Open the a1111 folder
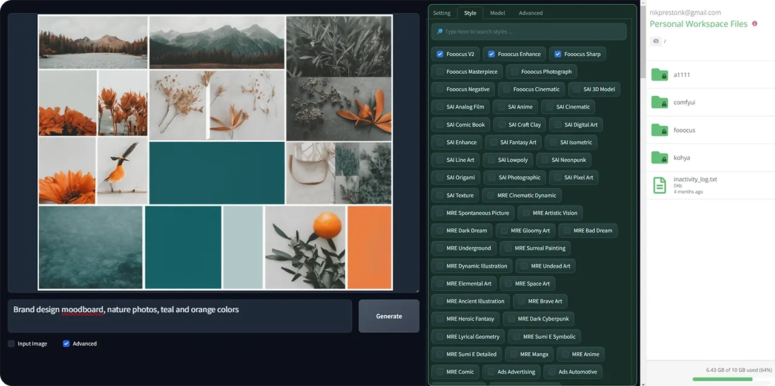The width and height of the screenshot is (775, 386). [x=681, y=74]
